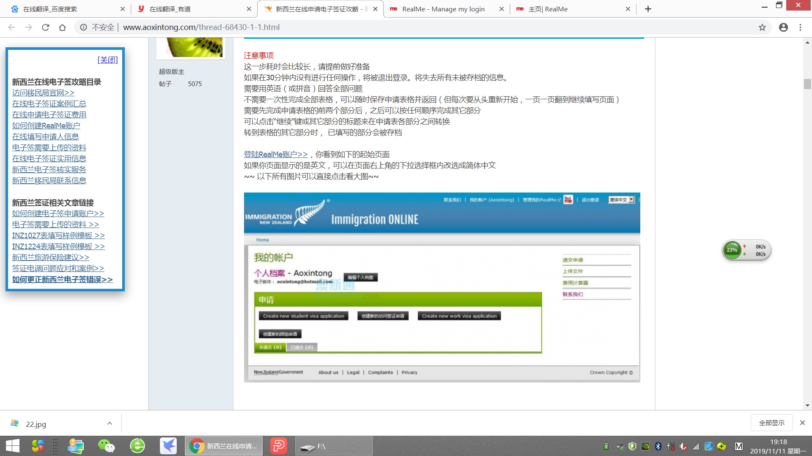Close the downloads bar
812x456 pixels.
pos(802,423)
